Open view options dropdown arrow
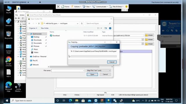 (101, 28)
